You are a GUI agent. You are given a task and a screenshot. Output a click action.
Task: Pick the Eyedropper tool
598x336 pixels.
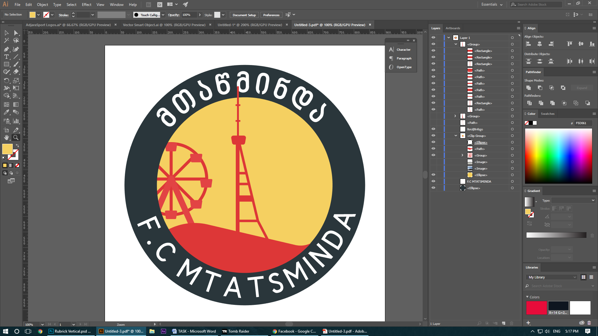tap(6, 112)
